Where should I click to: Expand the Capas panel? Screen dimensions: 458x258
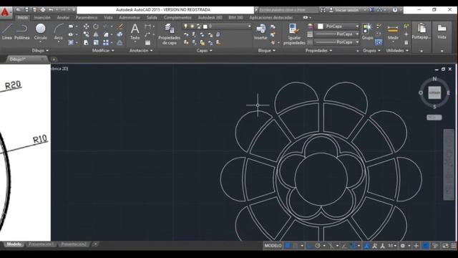point(204,50)
